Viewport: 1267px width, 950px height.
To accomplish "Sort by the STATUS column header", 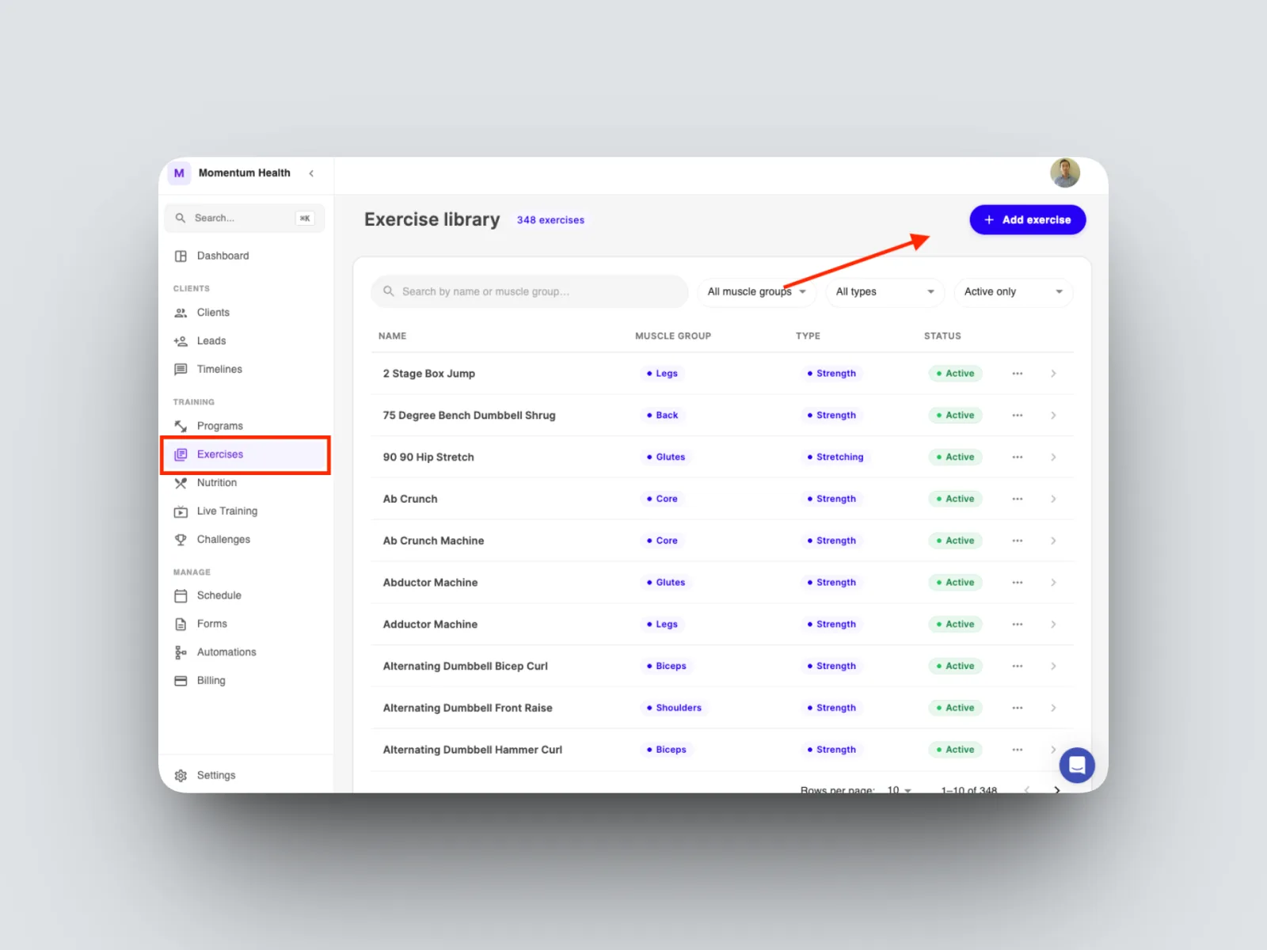I will [942, 336].
